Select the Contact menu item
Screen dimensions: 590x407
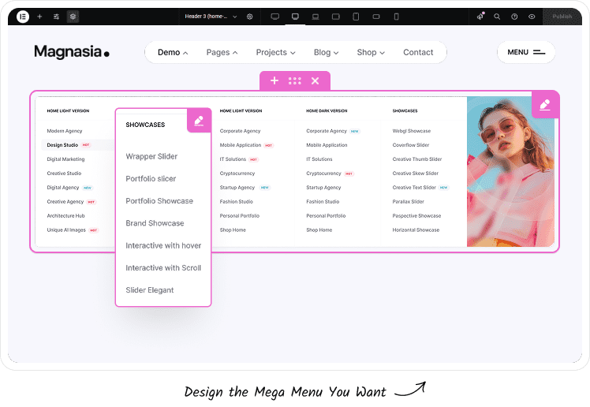(x=418, y=53)
